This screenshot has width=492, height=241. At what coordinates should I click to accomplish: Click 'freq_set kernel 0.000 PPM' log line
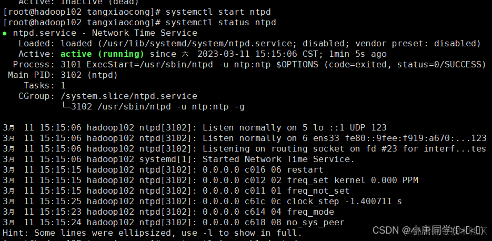210,180
